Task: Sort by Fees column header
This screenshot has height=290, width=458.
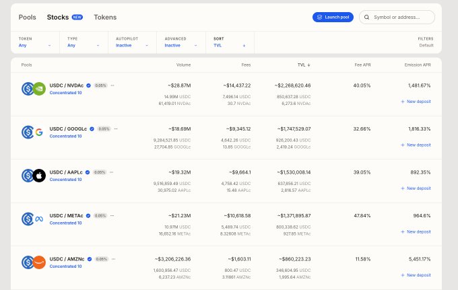Action: 246,65
